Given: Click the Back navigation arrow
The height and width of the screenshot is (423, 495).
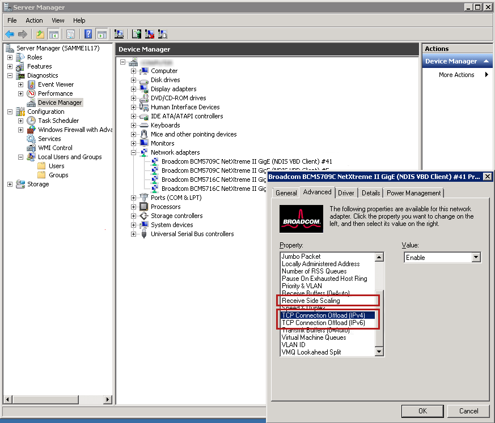Looking at the screenshot, I should point(9,34).
